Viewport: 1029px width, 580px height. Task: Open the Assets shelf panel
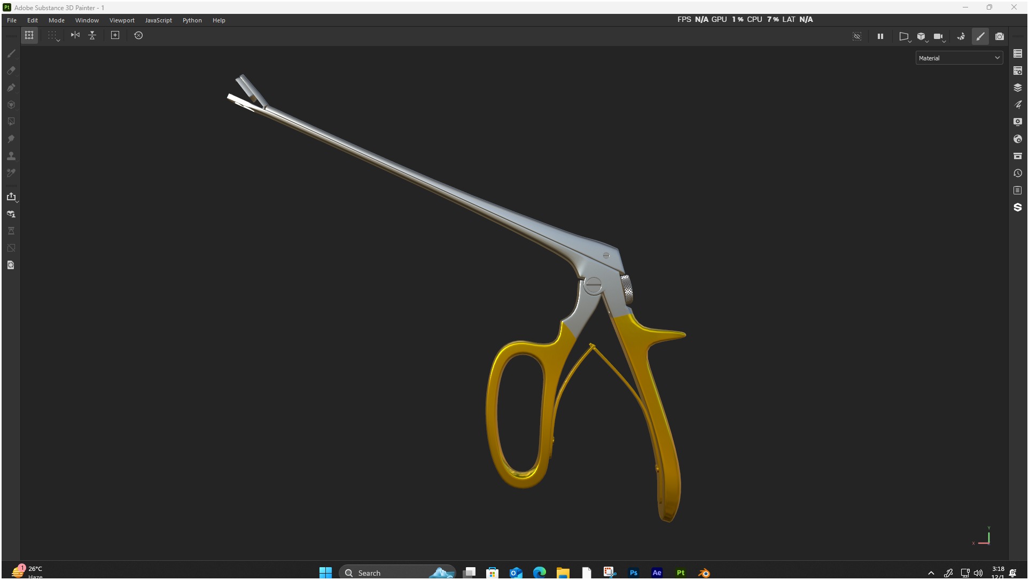point(1018,156)
